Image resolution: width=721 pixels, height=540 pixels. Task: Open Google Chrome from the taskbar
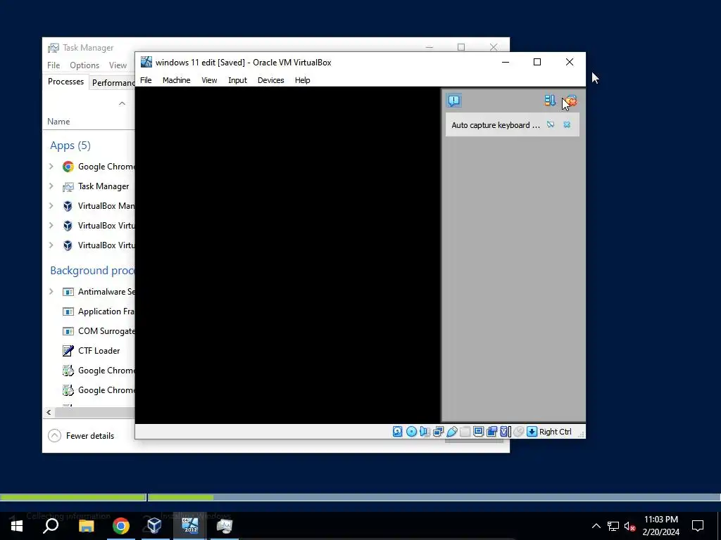[x=121, y=526]
